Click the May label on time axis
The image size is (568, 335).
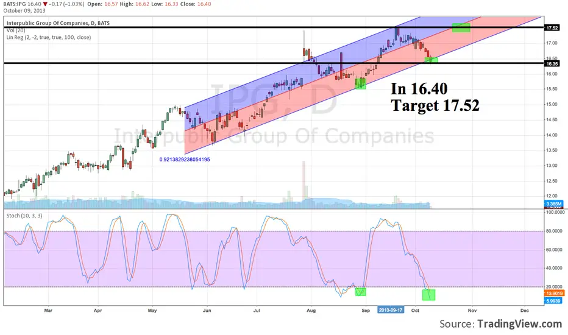click(x=152, y=311)
